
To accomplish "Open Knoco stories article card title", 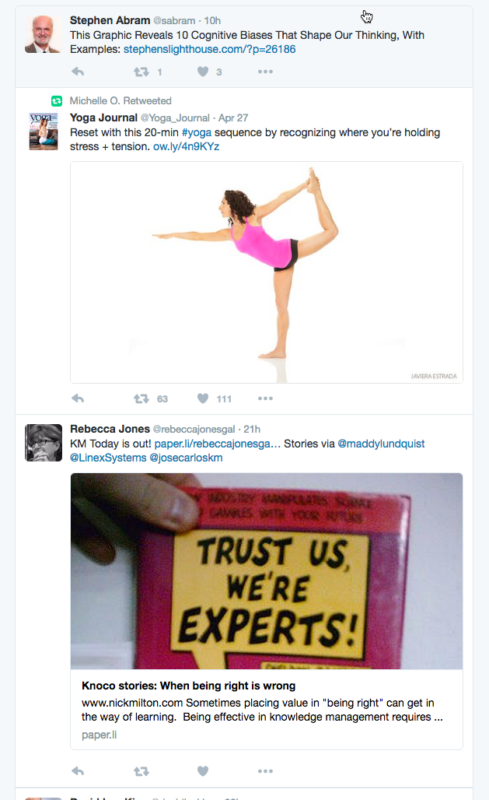I will tap(189, 686).
